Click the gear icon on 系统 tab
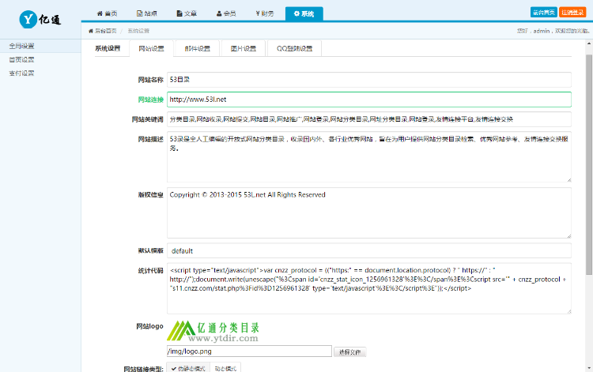This screenshot has width=593, height=372. coord(296,13)
